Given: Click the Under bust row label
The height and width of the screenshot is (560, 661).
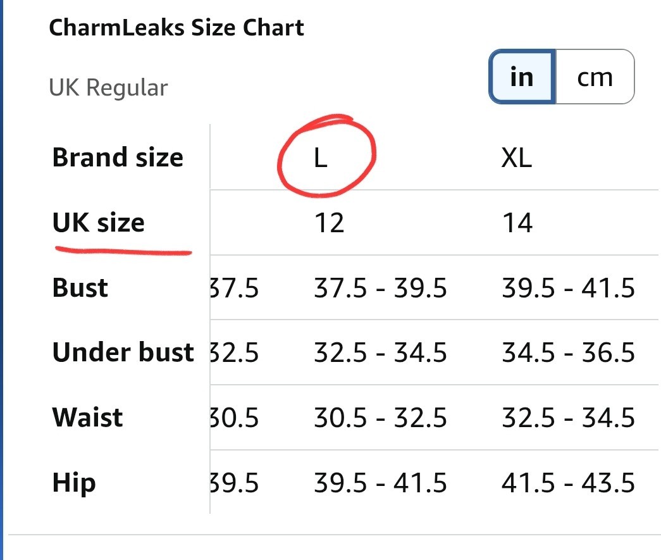Looking at the screenshot, I should [x=123, y=352].
